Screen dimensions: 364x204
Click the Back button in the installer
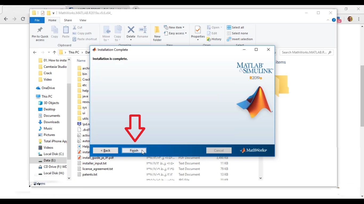coord(105,150)
